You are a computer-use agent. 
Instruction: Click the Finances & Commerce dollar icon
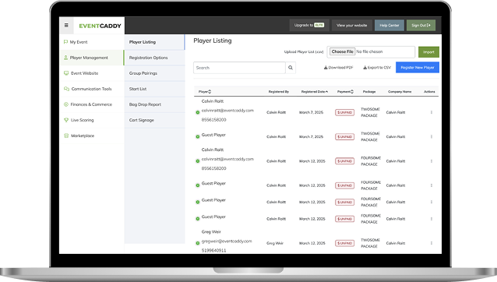[x=66, y=104]
